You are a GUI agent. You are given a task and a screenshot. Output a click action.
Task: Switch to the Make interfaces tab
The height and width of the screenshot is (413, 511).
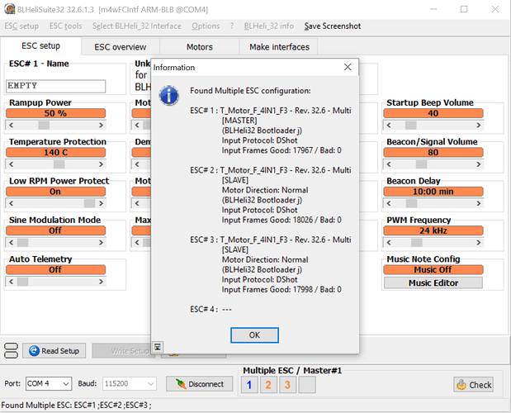(279, 47)
